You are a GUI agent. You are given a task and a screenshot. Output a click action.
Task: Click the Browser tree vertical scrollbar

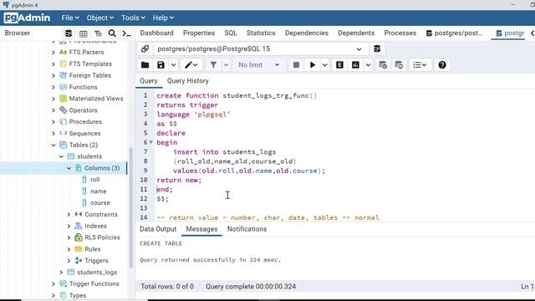pos(131,207)
